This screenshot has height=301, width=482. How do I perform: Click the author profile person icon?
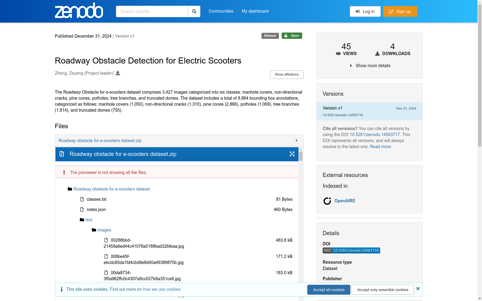pos(118,73)
